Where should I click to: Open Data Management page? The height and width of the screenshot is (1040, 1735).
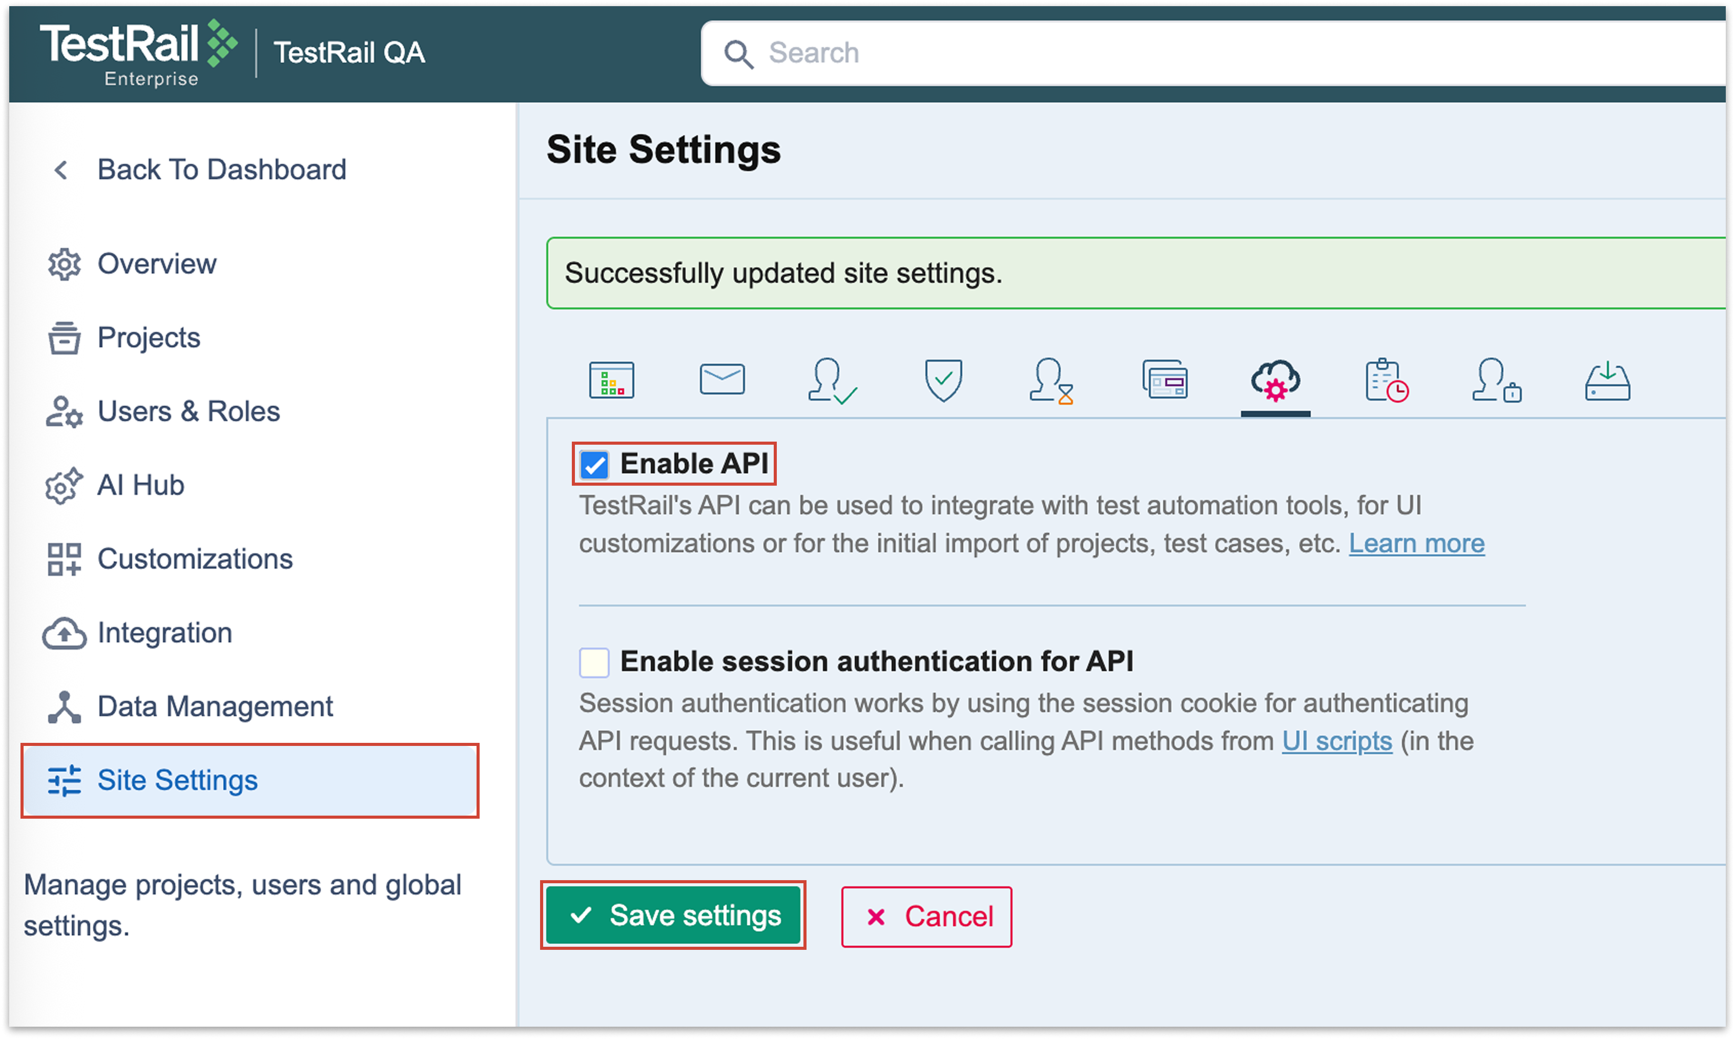215,707
